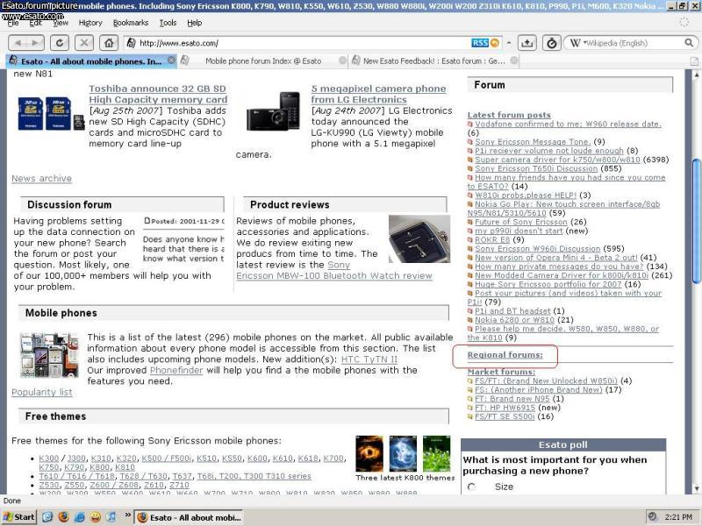
Task: Expand the Quick Launch overflow chevron
Action: 127,515
